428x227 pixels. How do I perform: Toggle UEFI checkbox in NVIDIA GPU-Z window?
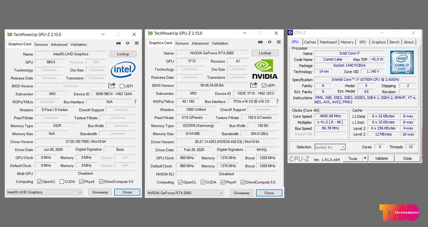pos(264,85)
